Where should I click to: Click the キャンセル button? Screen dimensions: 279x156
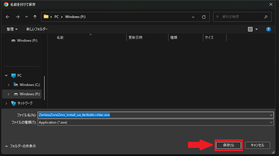tap(258, 145)
